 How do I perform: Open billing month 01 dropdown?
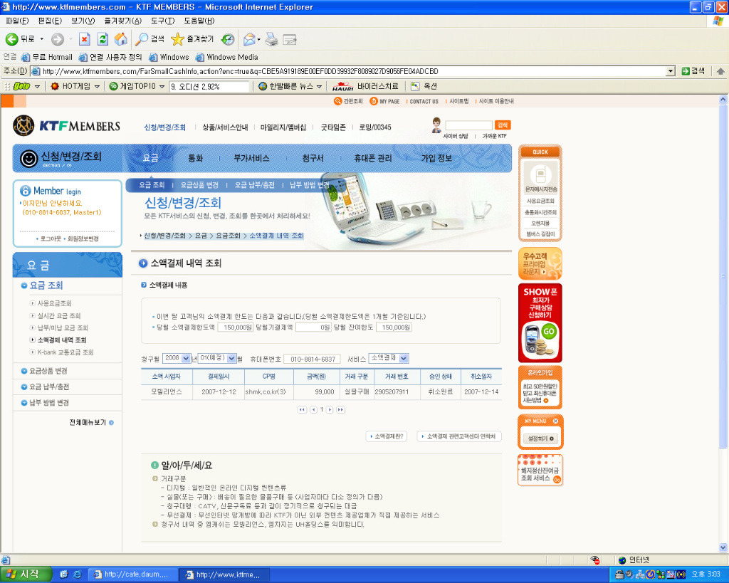pos(232,358)
